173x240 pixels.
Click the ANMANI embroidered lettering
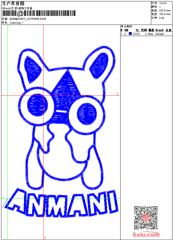pos(61,203)
